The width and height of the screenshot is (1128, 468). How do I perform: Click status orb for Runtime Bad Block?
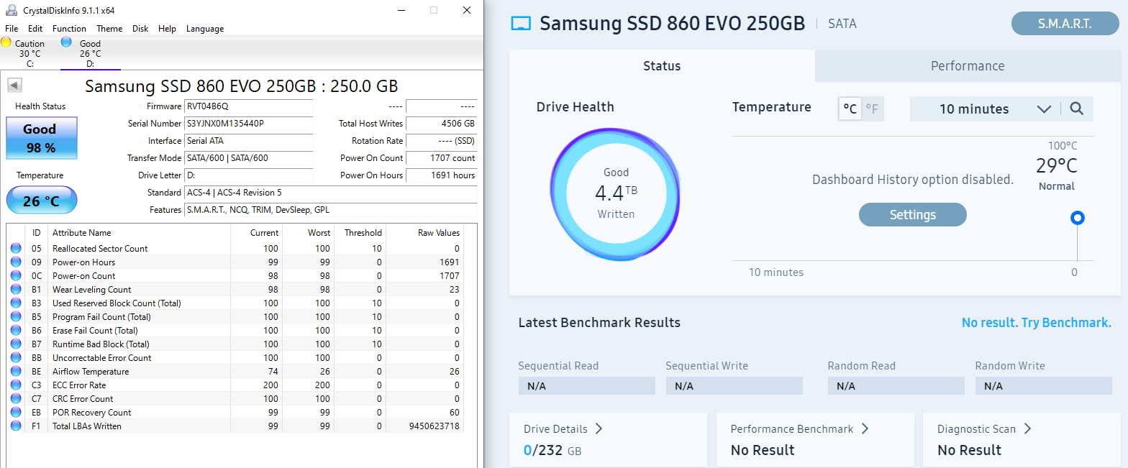(x=16, y=344)
